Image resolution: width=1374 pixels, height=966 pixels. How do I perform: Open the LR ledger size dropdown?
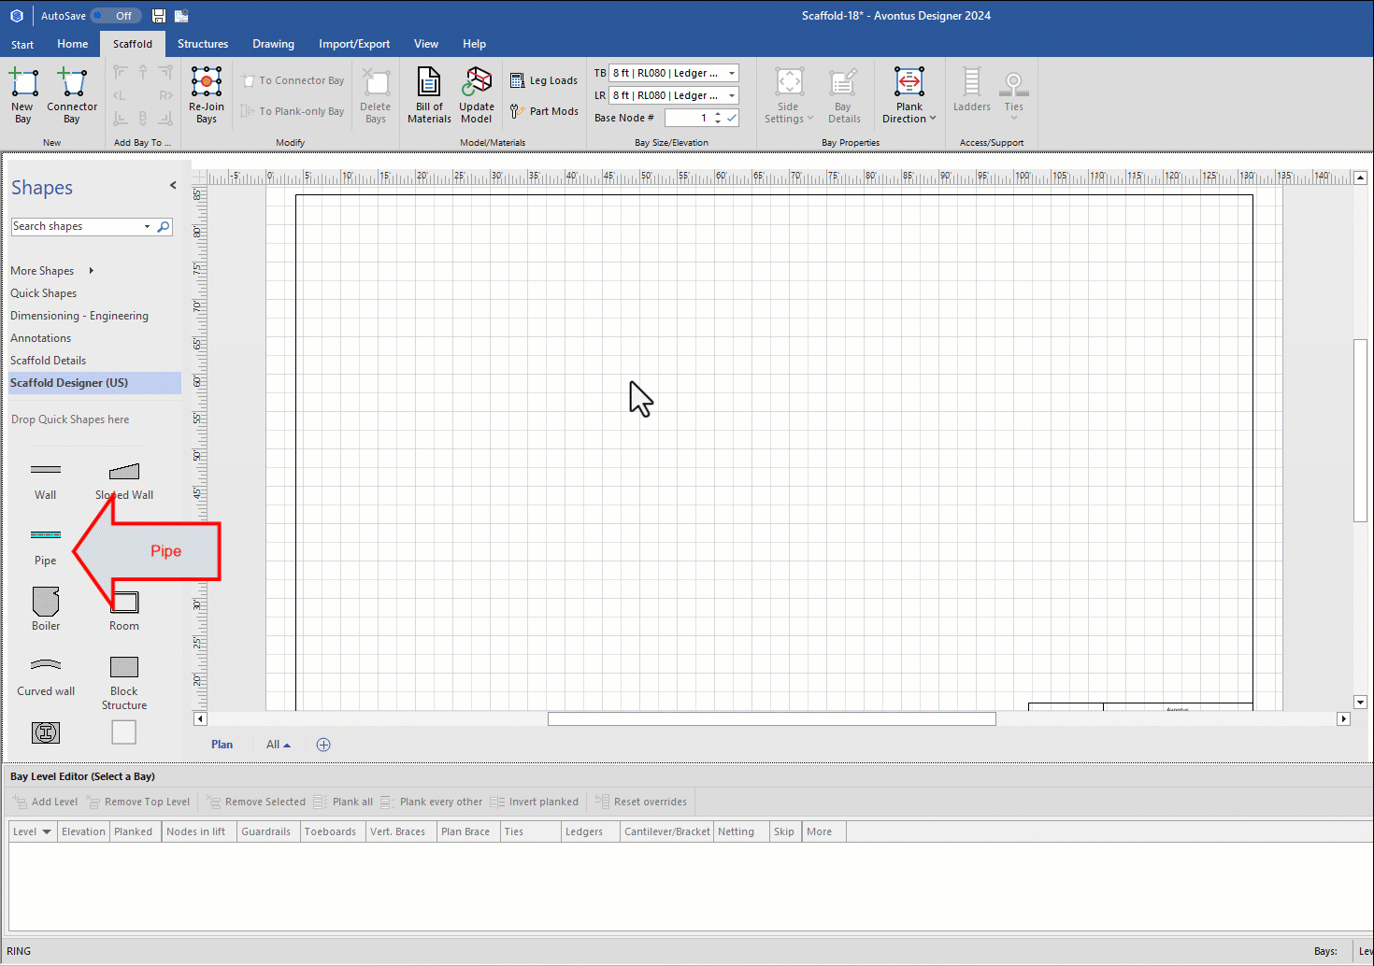732,95
